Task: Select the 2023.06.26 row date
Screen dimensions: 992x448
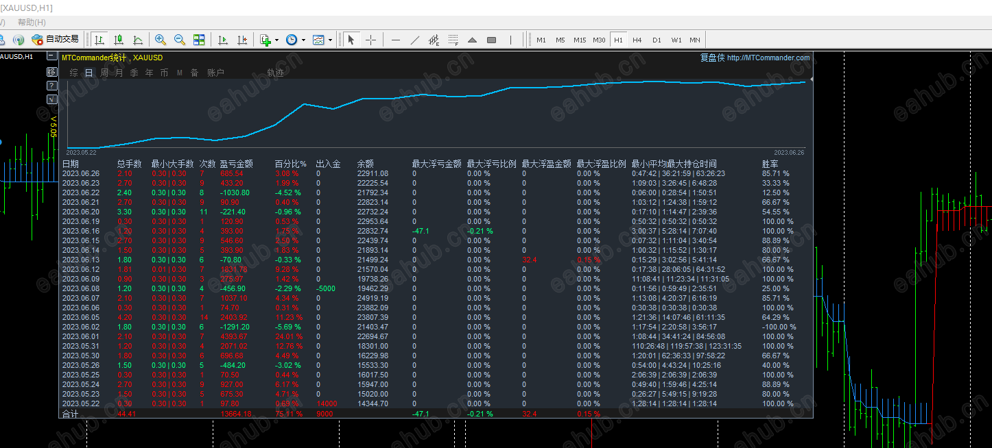Action: point(81,173)
